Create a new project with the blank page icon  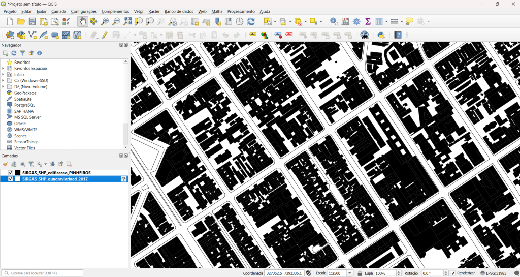10,21
